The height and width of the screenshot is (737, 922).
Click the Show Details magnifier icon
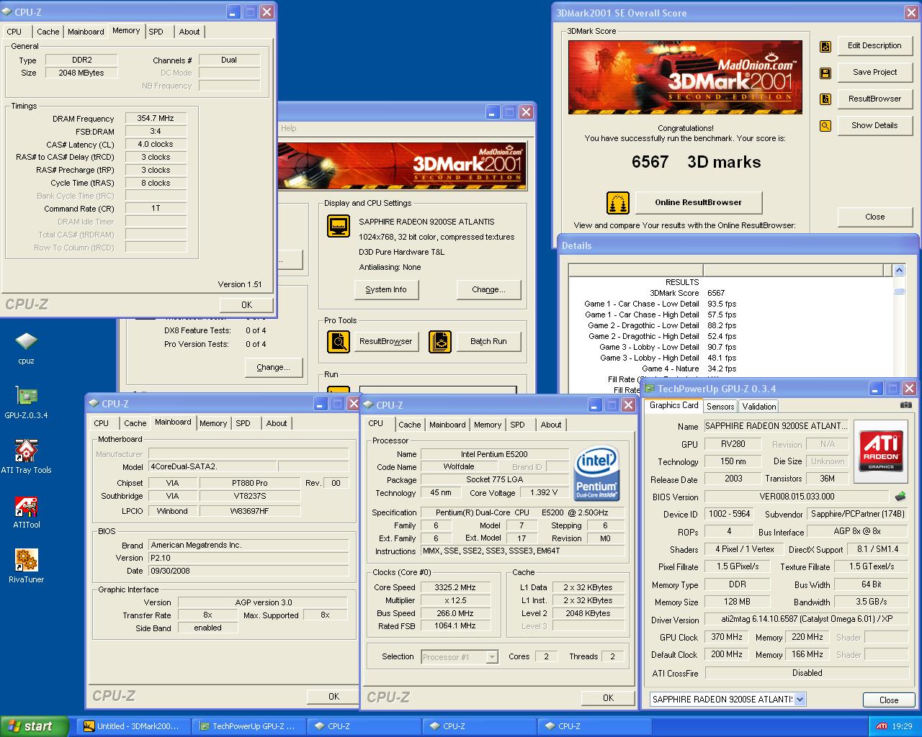click(825, 126)
